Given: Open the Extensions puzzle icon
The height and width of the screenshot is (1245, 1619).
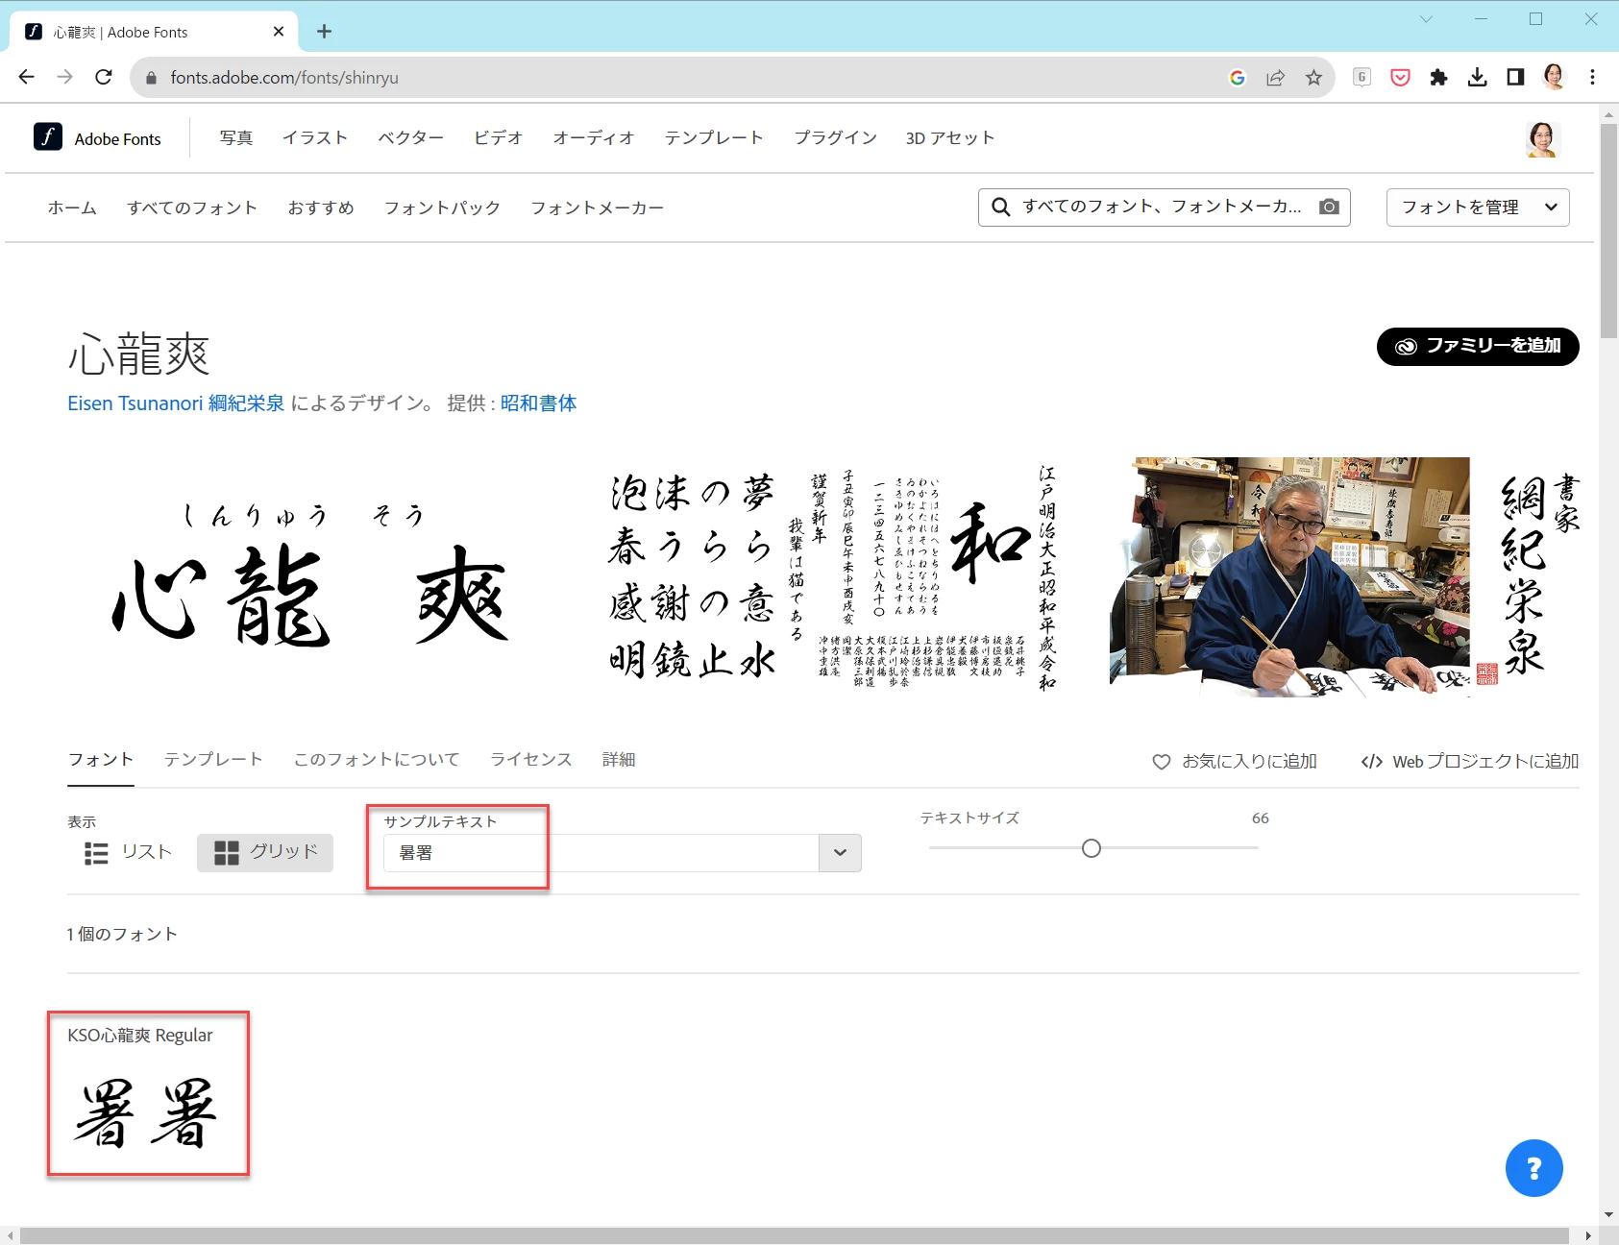Looking at the screenshot, I should 1438,77.
